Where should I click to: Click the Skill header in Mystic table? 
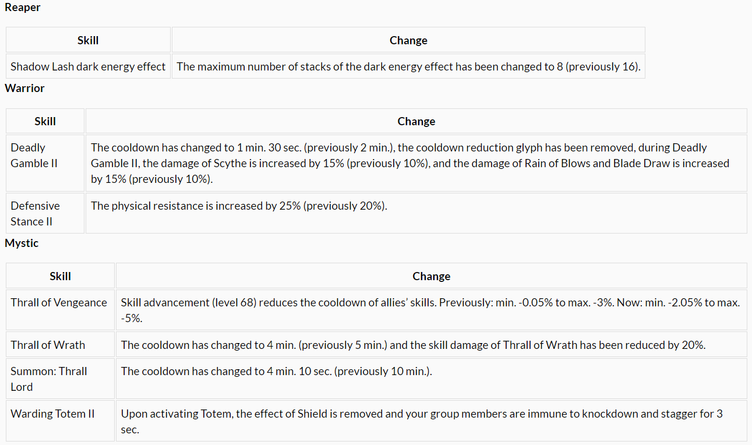pos(60,276)
